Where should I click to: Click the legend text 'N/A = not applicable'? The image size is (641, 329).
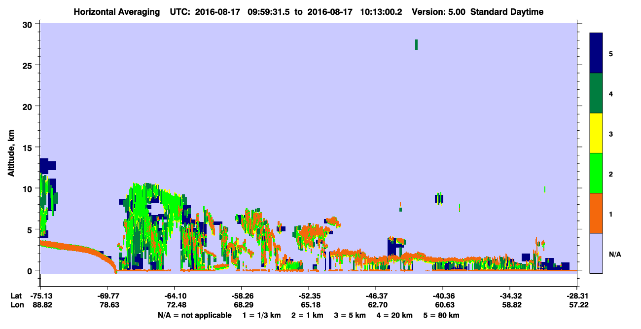click(x=195, y=315)
